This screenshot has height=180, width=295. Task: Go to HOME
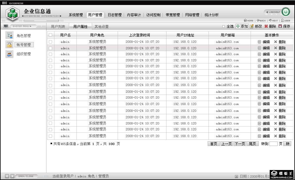coord(249,20)
